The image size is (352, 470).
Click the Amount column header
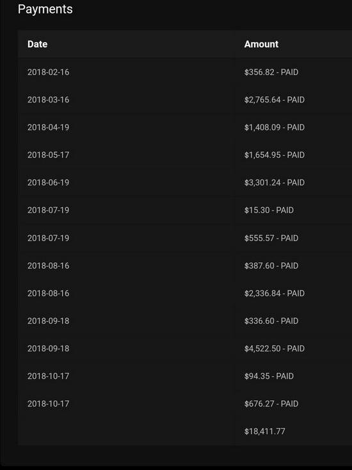[261, 44]
